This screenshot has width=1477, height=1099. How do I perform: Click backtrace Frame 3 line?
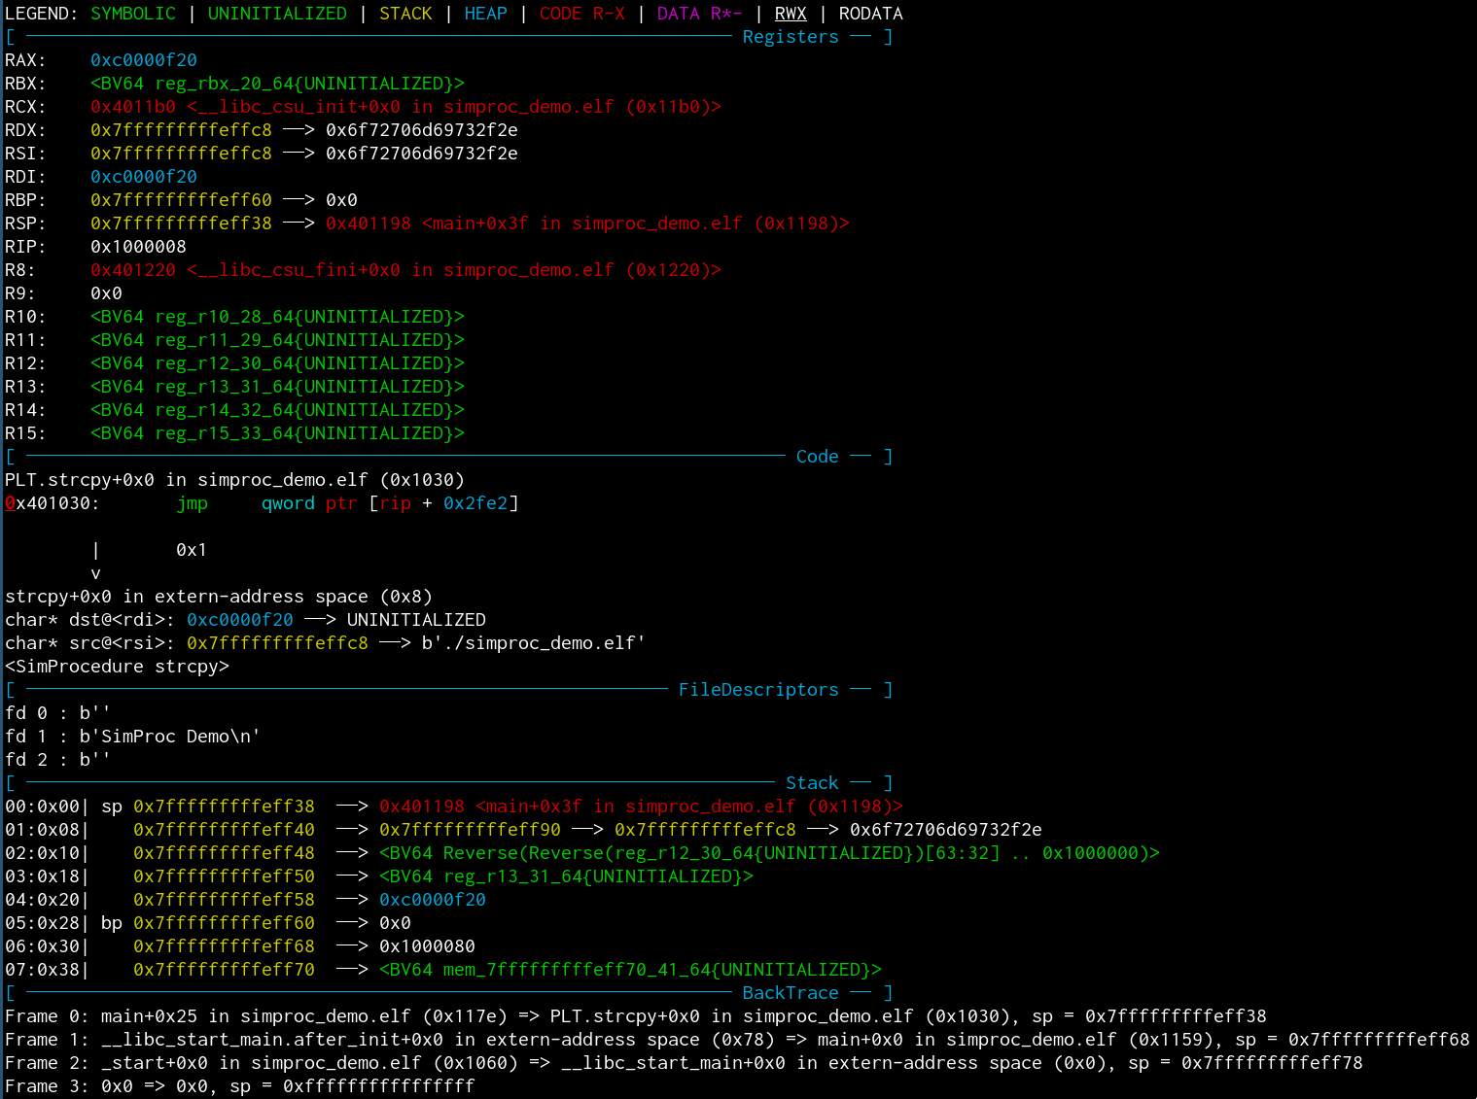240,1086
